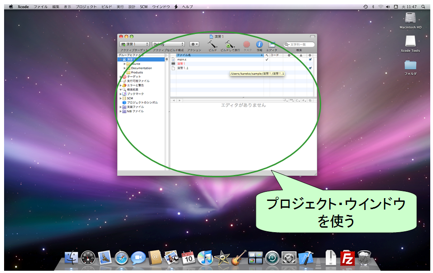
Task: Launch FileZilla from the Dock
Action: [x=347, y=258]
